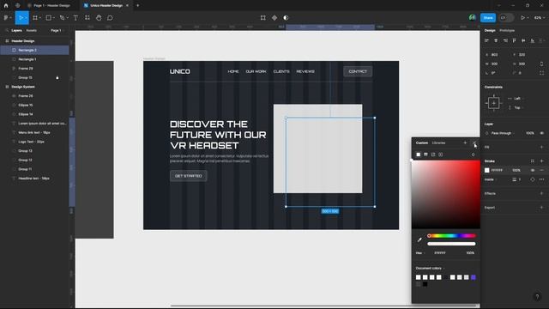Open the Resources tool
The image size is (549, 309).
(x=87, y=17)
